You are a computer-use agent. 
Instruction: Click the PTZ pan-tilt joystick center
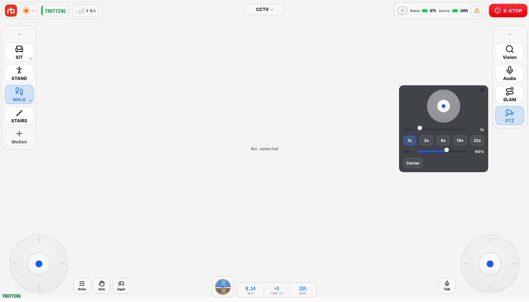pos(444,106)
